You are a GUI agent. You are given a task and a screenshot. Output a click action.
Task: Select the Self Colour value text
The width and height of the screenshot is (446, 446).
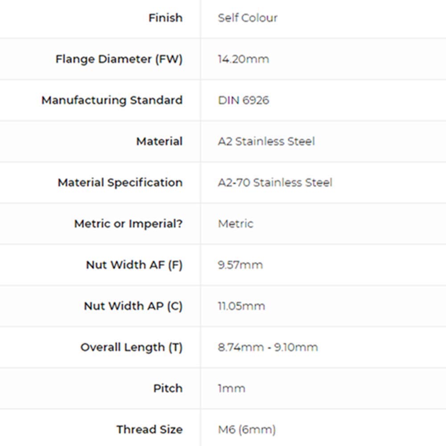[247, 18]
